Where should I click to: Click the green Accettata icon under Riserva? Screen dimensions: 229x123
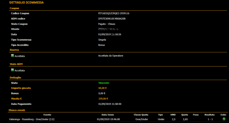(12, 56)
